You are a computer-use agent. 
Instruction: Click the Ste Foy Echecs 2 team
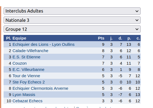coord(29,82)
